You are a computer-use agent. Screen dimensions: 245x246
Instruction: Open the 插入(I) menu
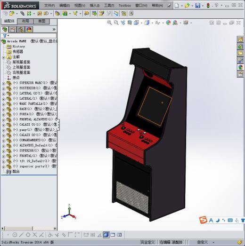point(94,6)
